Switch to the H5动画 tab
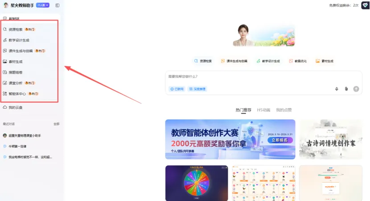 pos(263,110)
